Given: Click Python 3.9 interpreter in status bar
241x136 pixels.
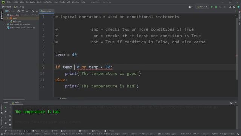Looking at the screenshot, I should coord(223,134).
